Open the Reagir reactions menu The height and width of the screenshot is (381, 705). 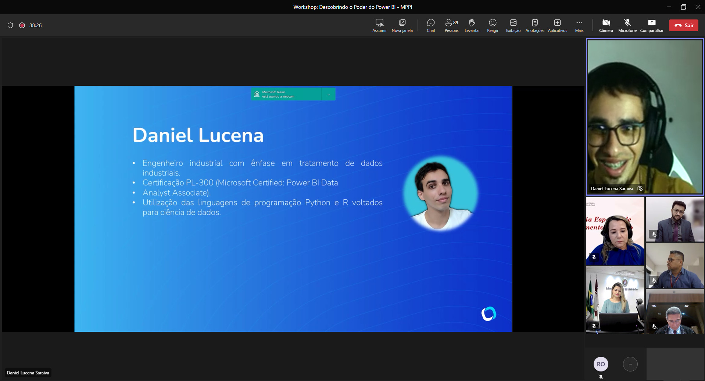tap(493, 26)
